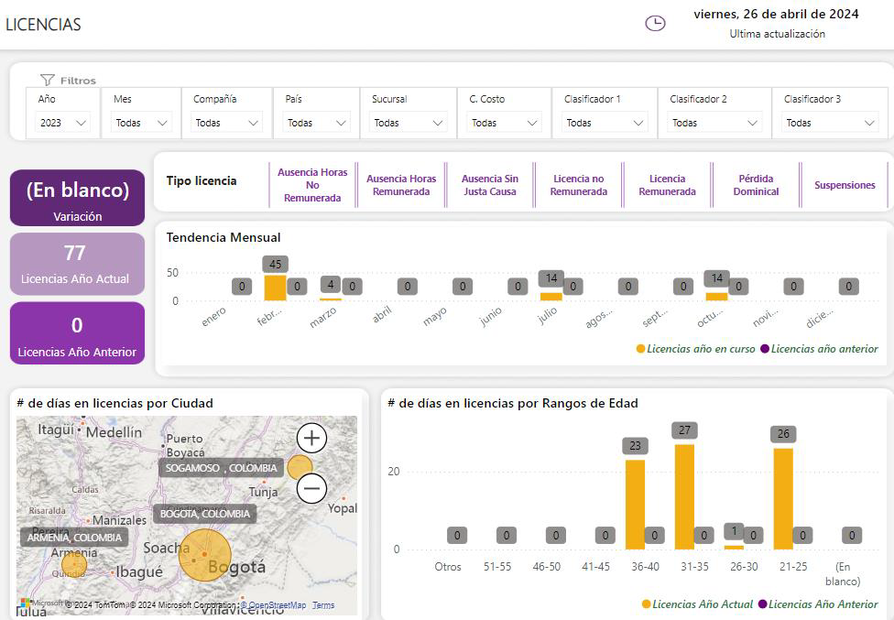Open the País filter dropdown
Screen dimensions: 894x620
[x=316, y=123]
